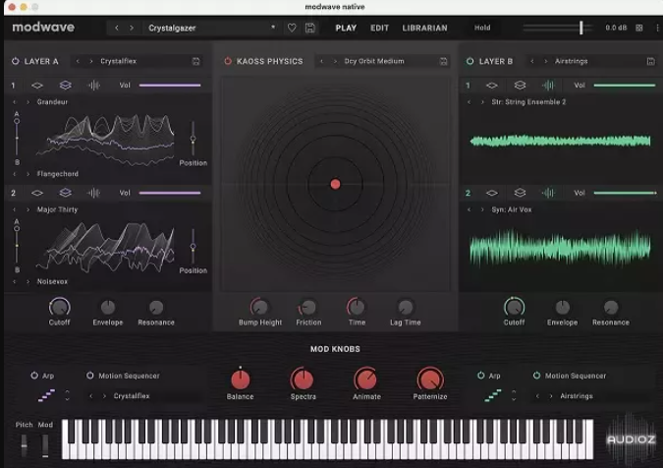Select previous Kaoss Physics preset
The image size is (663, 468).
[x=322, y=61]
